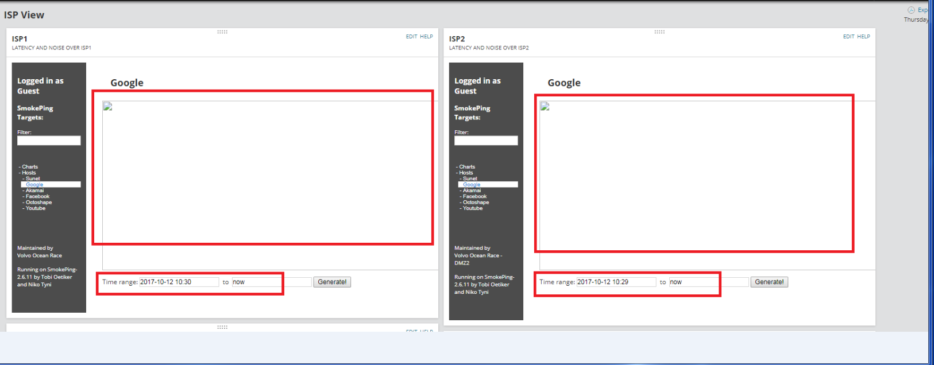
Task: Click 'Logged in as Guest' in ISP1
Action: point(40,86)
